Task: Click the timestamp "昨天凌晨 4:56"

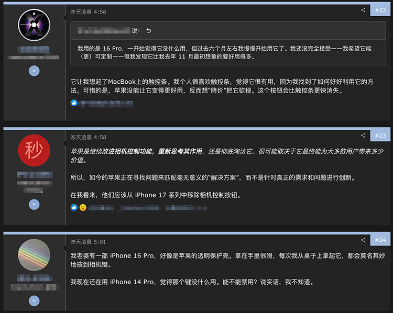Action: 89,12
